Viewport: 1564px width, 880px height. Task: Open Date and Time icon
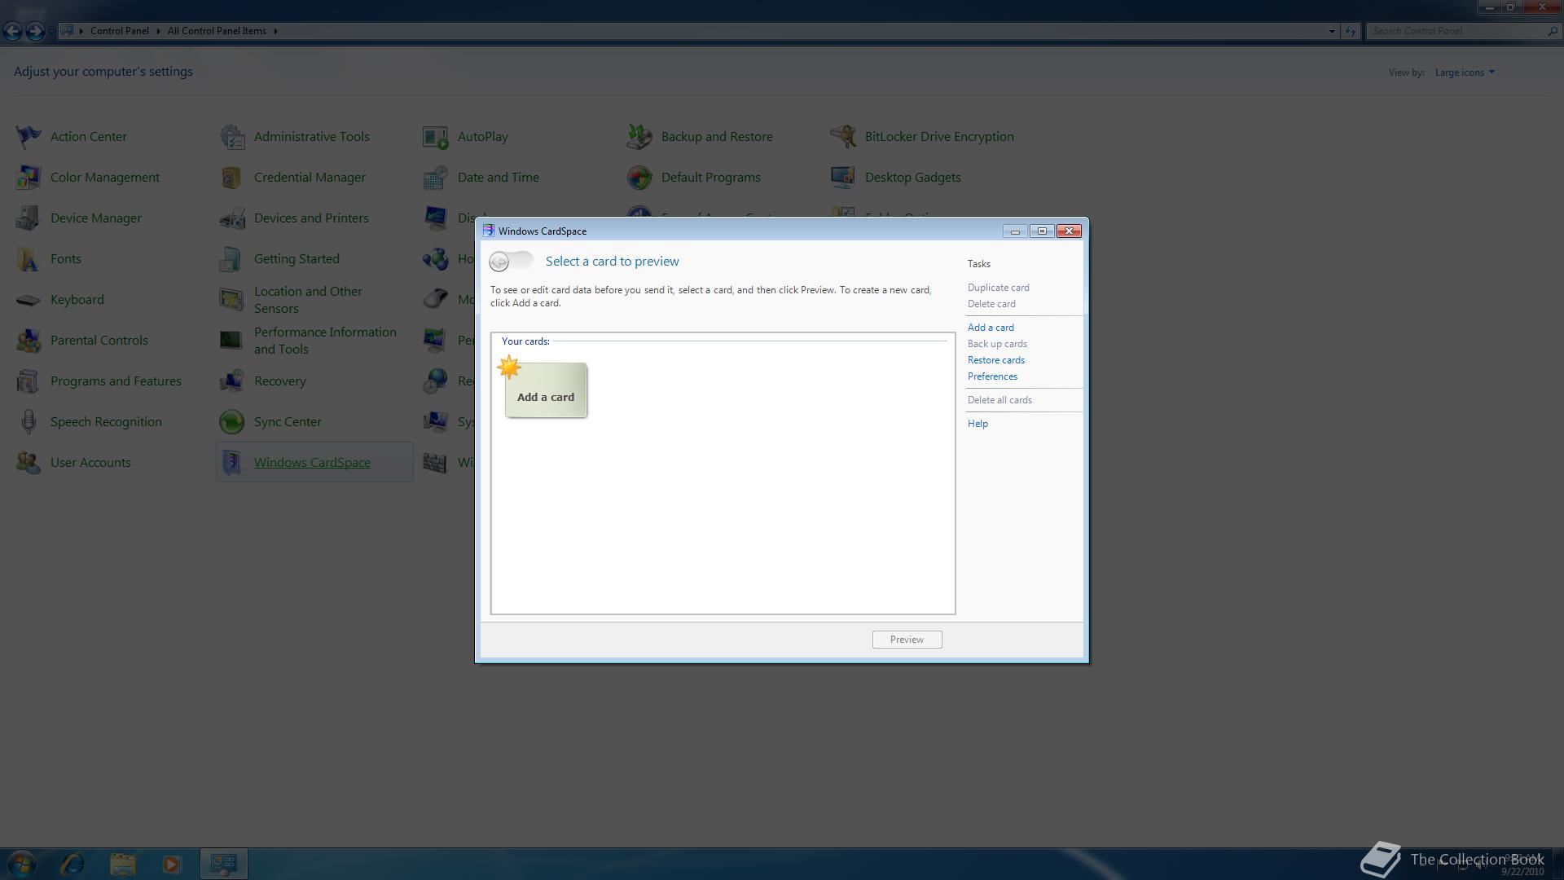point(436,177)
